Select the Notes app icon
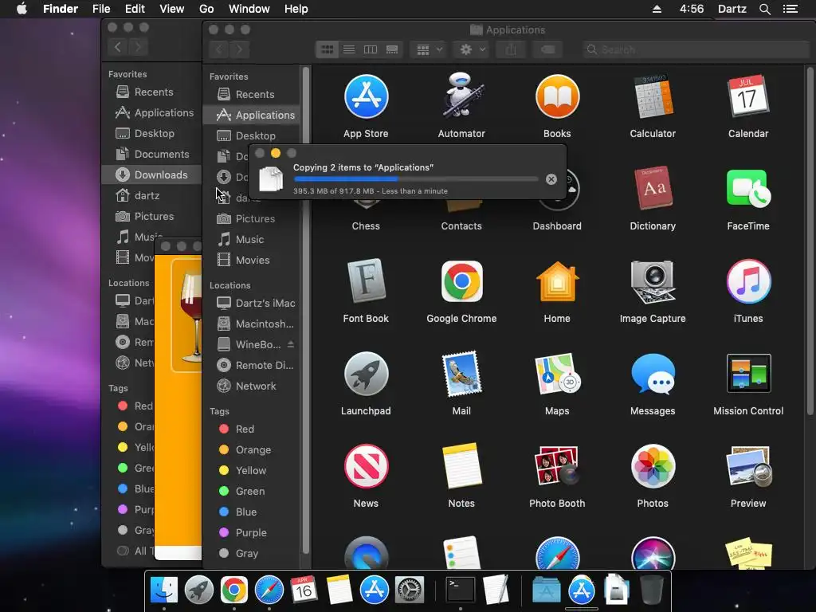The width and height of the screenshot is (816, 612). point(461,466)
